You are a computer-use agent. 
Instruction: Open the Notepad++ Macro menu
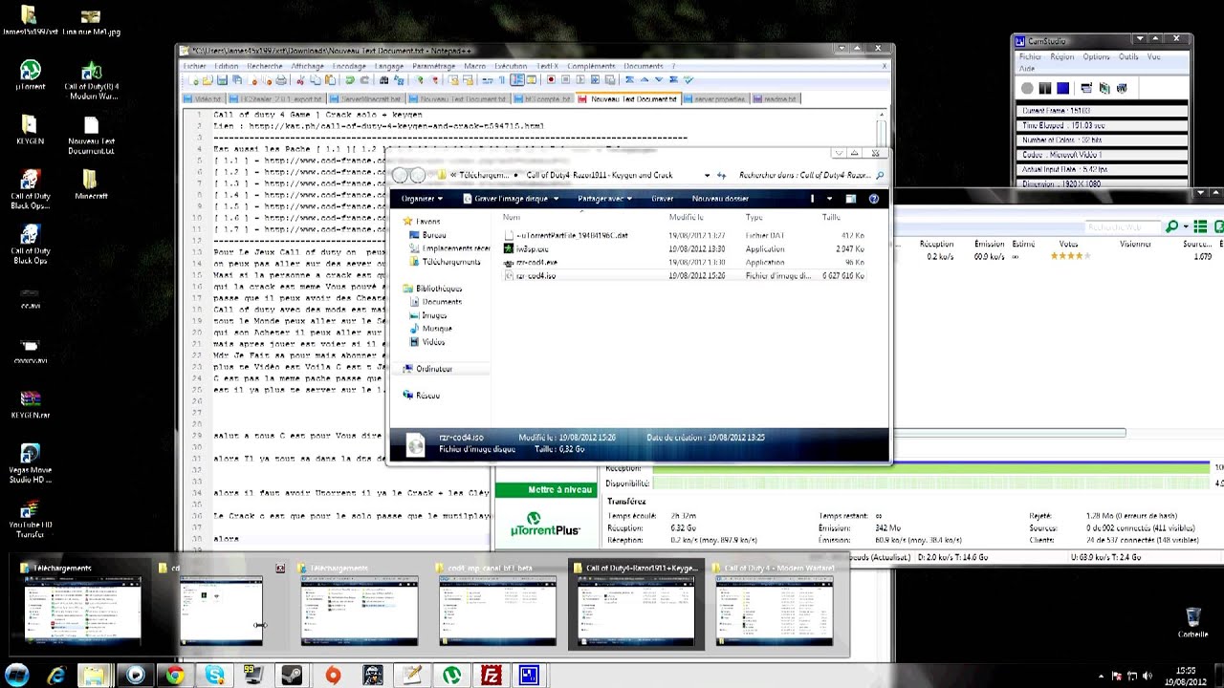click(x=474, y=66)
